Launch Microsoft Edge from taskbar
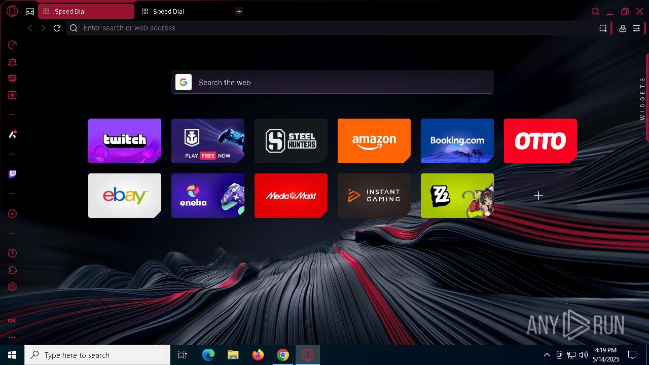 tap(208, 355)
